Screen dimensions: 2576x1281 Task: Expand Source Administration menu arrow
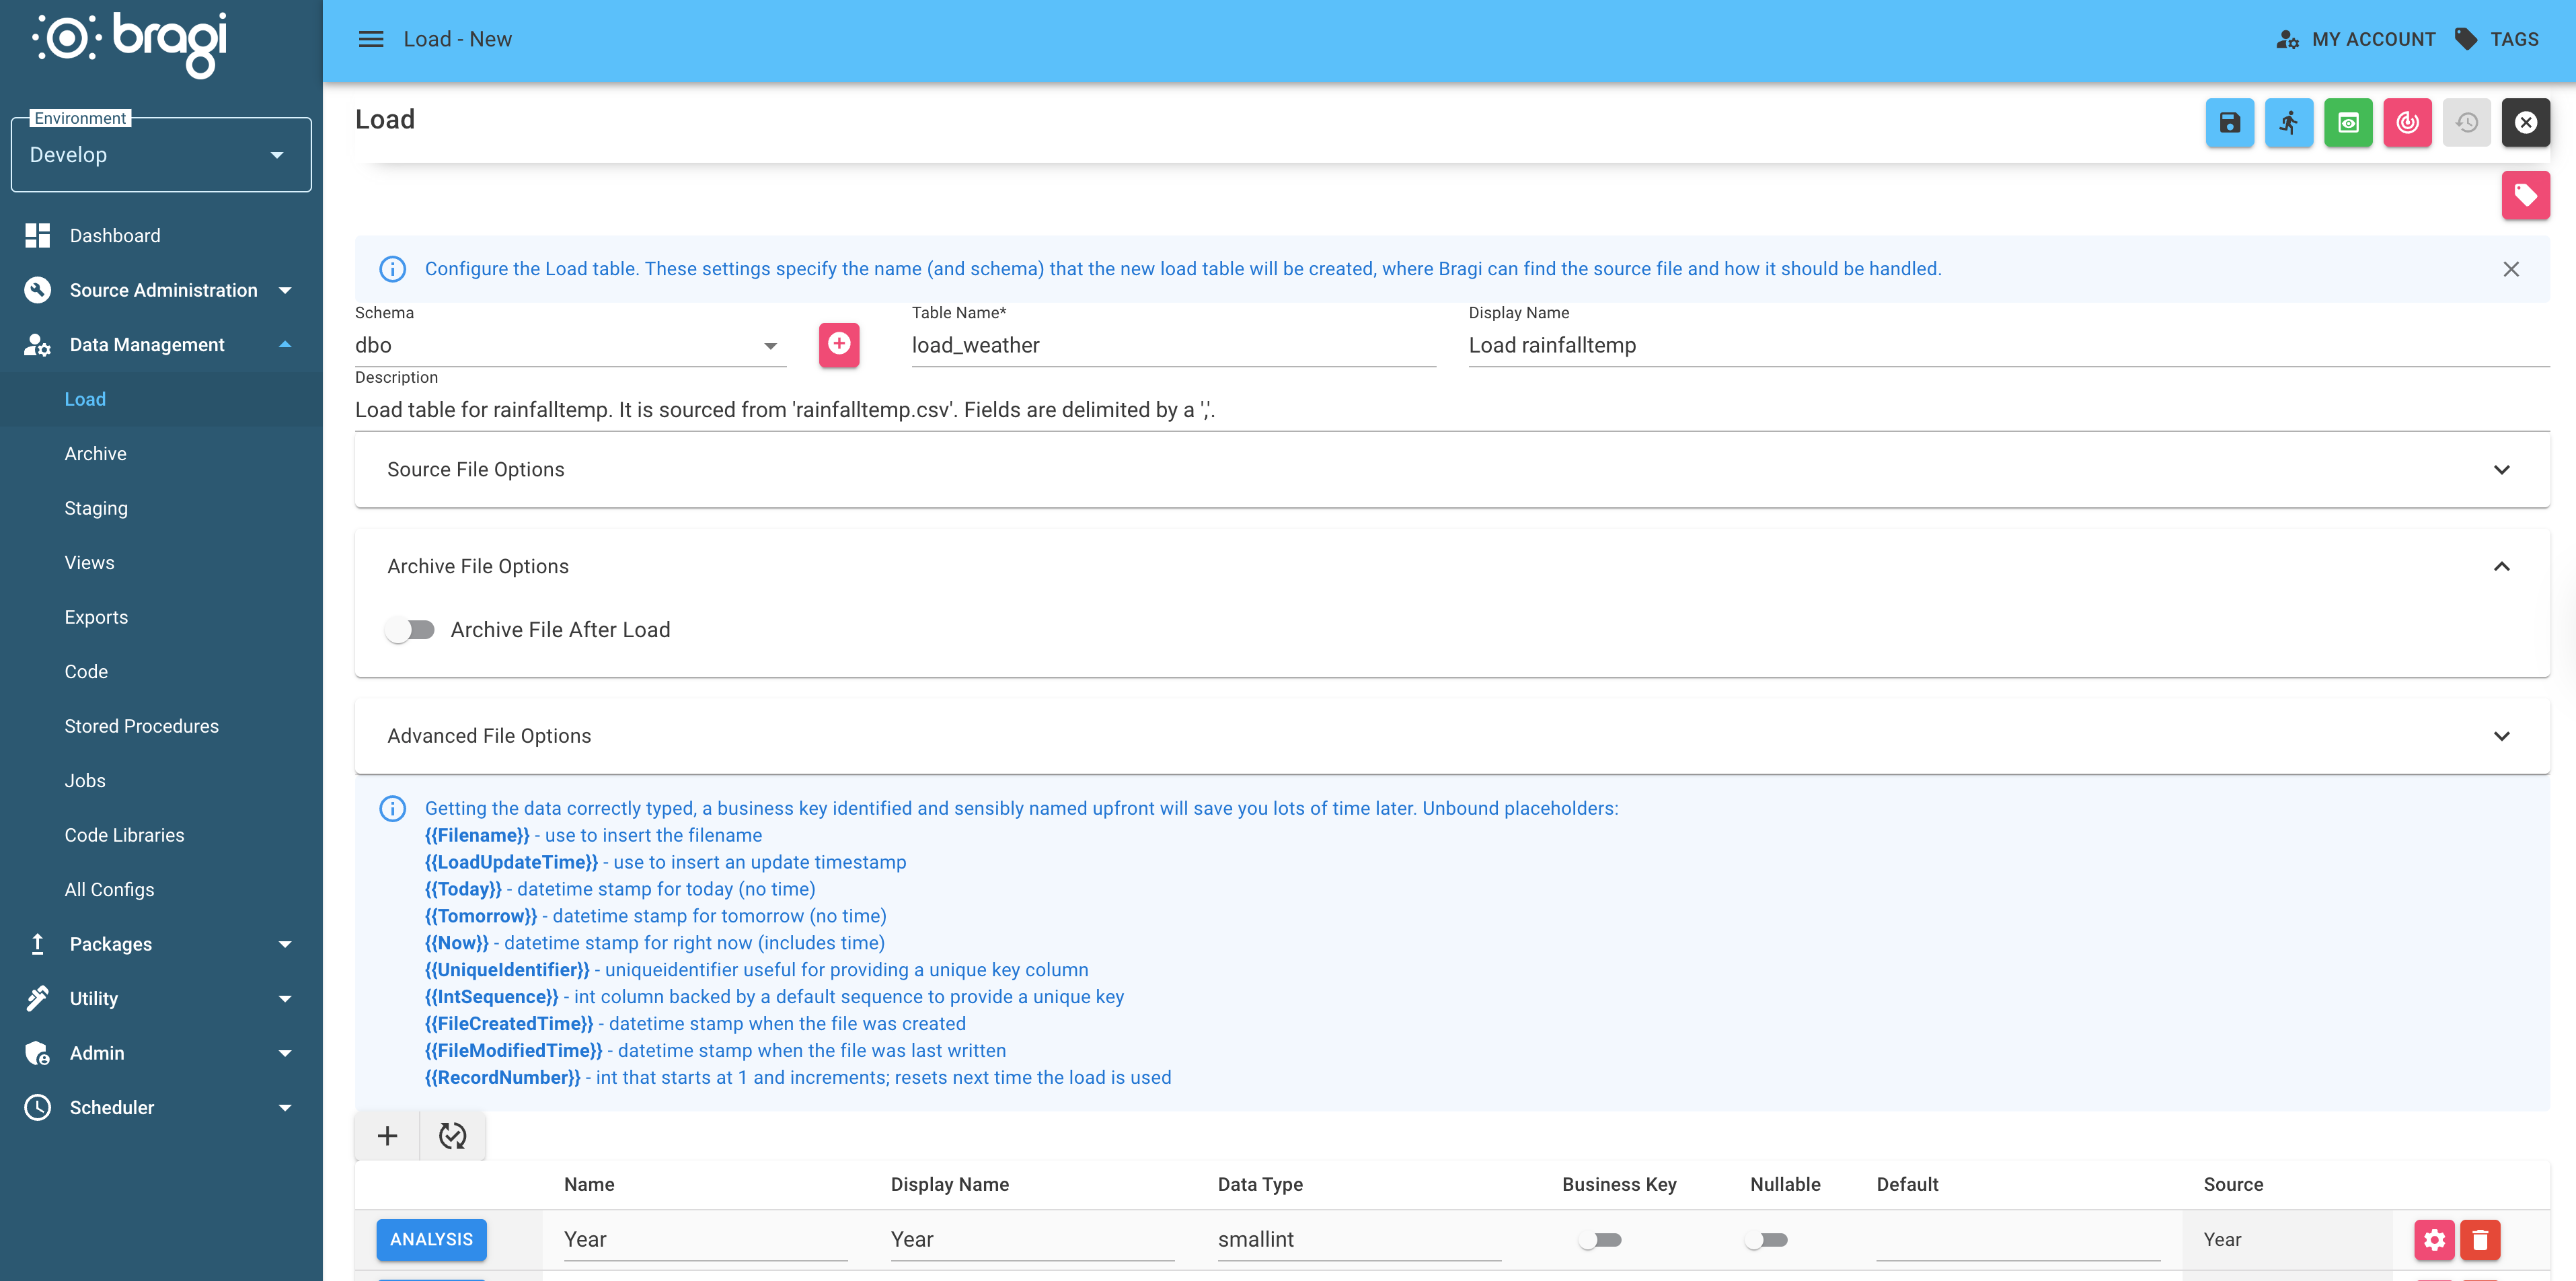(285, 290)
